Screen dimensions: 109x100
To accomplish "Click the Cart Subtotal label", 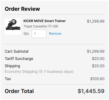I will [17, 51].
